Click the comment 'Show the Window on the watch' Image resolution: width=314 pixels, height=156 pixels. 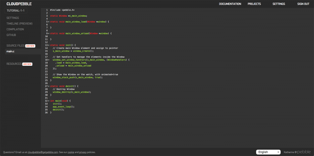pyautogui.click(x=85, y=74)
